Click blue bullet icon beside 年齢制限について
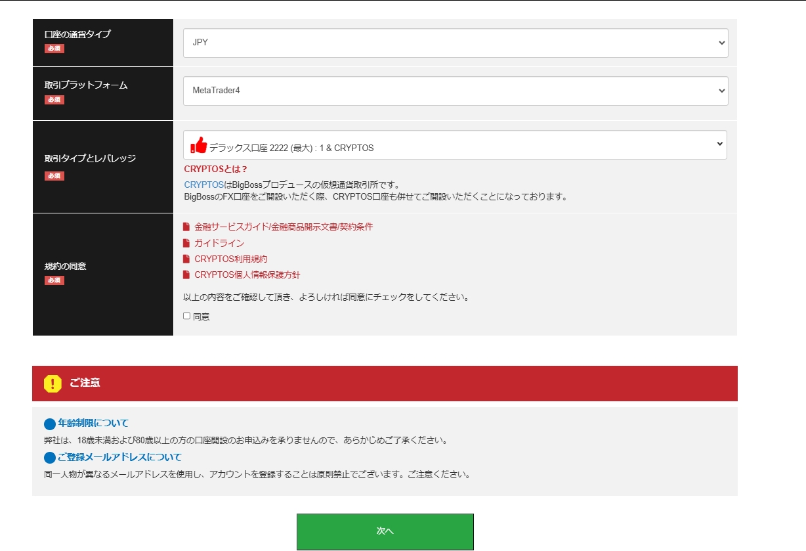Screen dimensions: 806x551 click(50, 424)
